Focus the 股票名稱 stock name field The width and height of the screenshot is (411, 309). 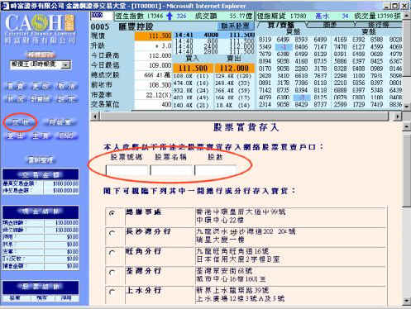click(x=171, y=171)
